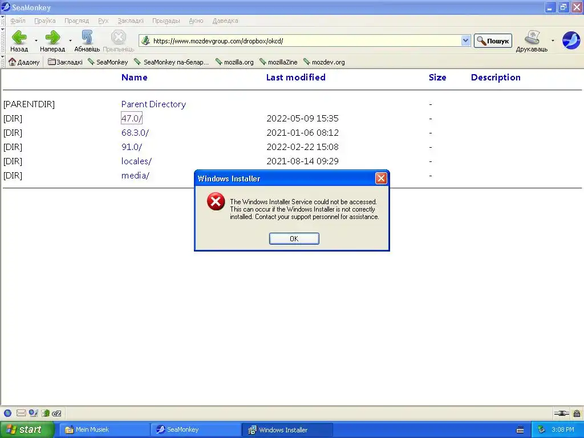
Task: Open Address Book from status bar icon
Action: tap(46, 413)
